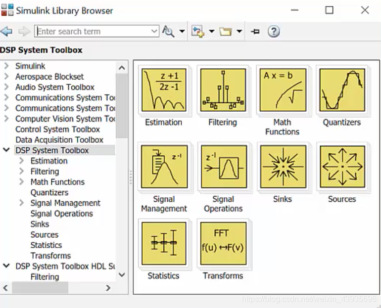The height and width of the screenshot is (308, 381).
Task: Click the pin stay-on-top icon
Action: click(x=255, y=32)
